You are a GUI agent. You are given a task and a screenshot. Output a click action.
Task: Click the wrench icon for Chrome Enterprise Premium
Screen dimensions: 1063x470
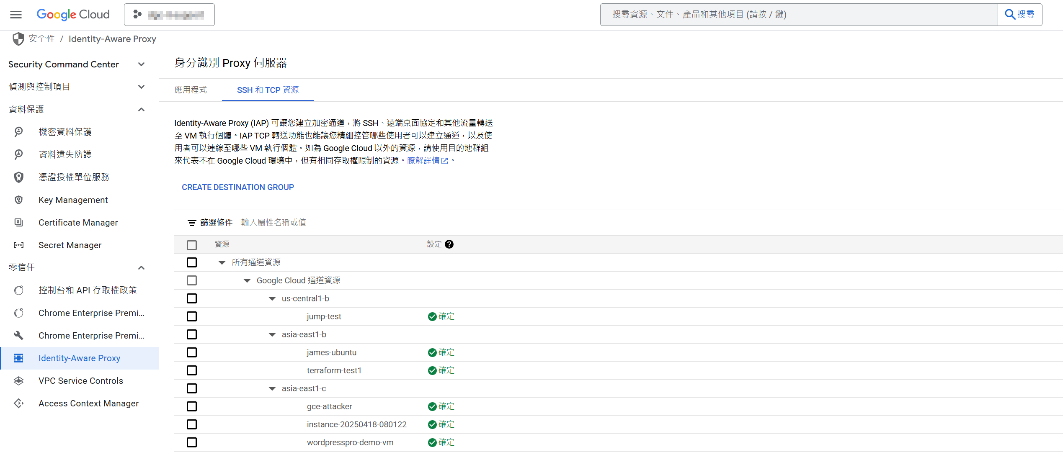point(18,335)
